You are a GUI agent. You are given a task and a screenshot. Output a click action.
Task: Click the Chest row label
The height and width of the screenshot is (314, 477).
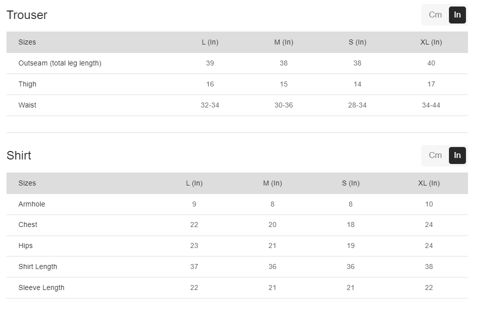pos(28,225)
